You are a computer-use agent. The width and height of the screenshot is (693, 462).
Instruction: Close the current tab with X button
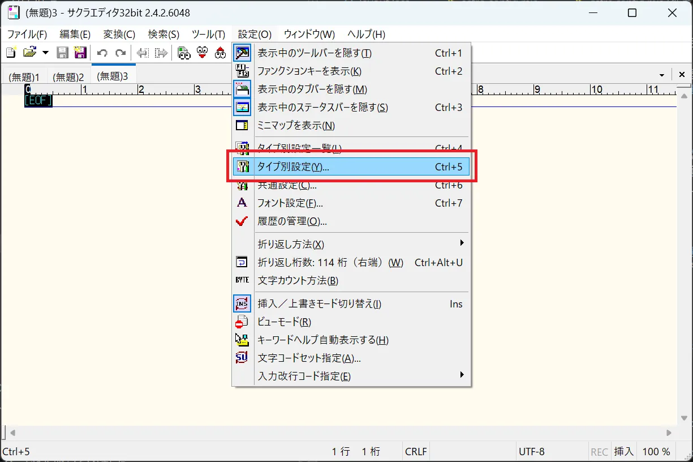[x=682, y=75]
